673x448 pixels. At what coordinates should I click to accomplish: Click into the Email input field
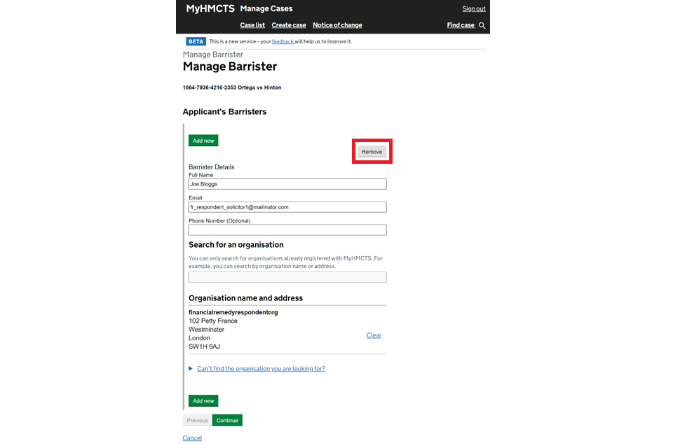287,207
